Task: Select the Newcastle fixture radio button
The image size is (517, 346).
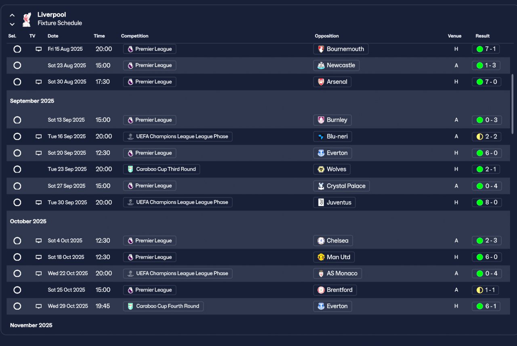Action: pos(17,65)
